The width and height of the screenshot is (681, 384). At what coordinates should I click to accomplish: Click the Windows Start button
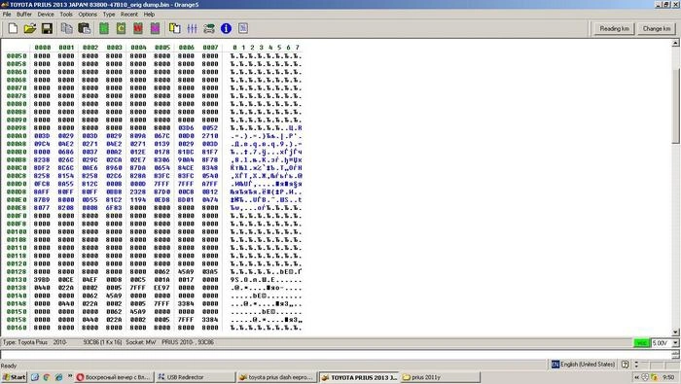pos(14,377)
